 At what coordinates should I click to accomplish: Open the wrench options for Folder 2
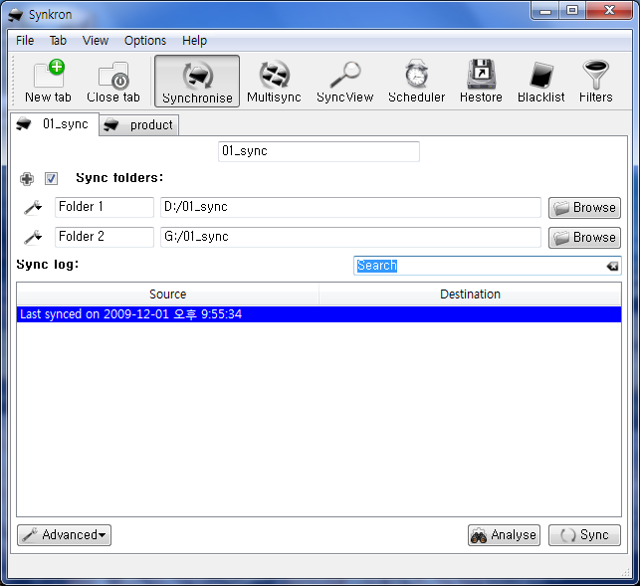tap(33, 237)
